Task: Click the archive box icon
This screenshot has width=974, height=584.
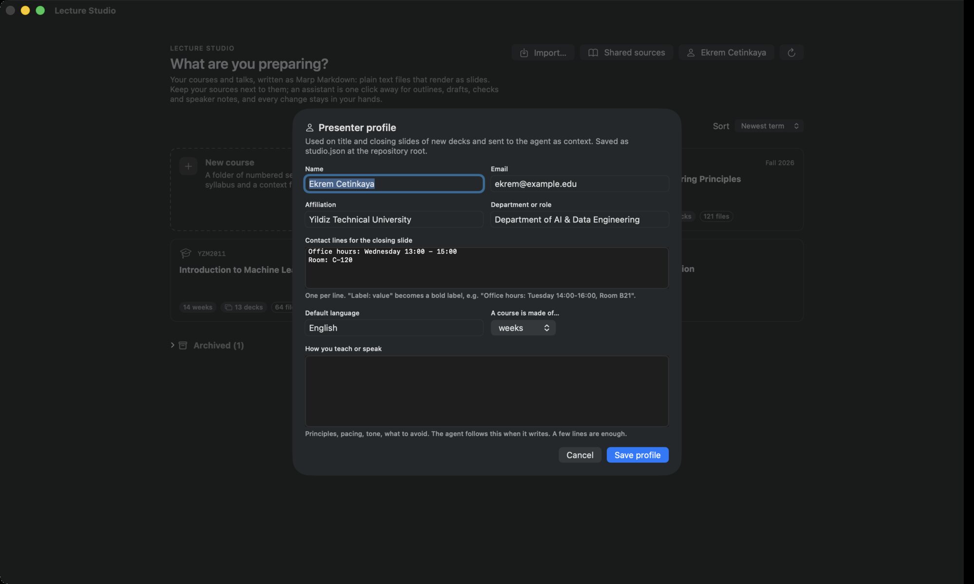Action: click(x=183, y=346)
